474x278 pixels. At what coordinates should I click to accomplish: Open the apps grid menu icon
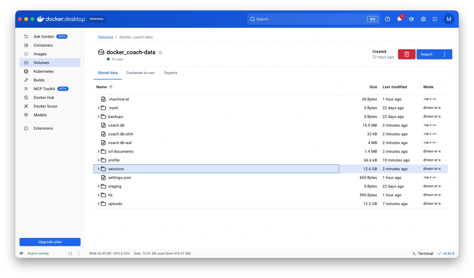435,19
